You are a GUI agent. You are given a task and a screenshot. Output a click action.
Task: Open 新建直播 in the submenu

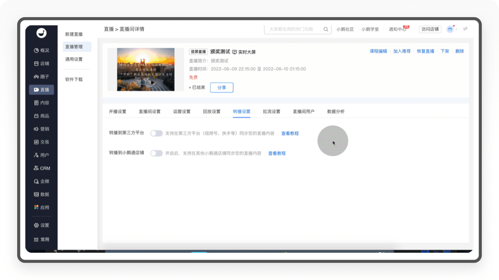click(x=74, y=34)
